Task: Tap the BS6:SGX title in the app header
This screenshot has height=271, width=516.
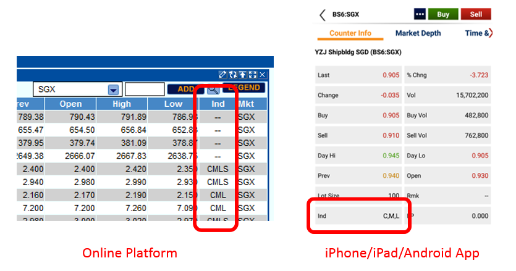Action: pos(345,14)
